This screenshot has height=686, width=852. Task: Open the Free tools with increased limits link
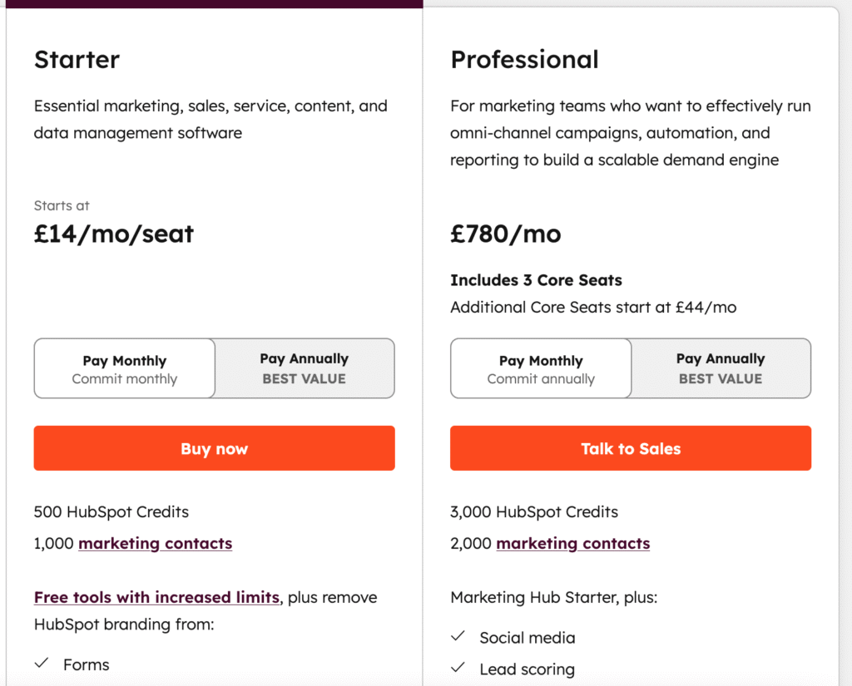(156, 597)
